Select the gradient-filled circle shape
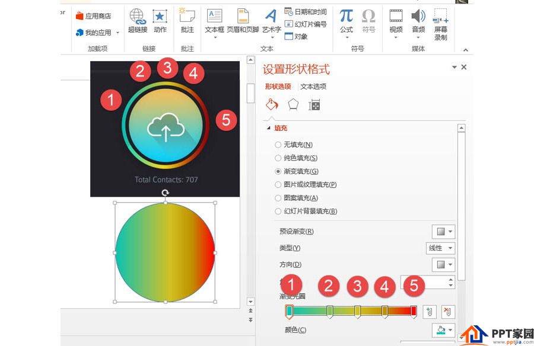This screenshot has height=346, width=534. tap(165, 252)
